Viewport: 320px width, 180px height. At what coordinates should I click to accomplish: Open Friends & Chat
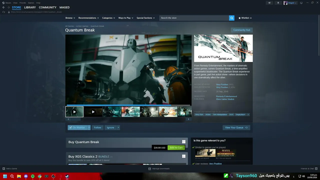[309, 169]
